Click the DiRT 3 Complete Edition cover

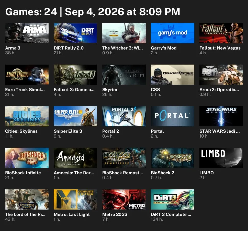173,199
